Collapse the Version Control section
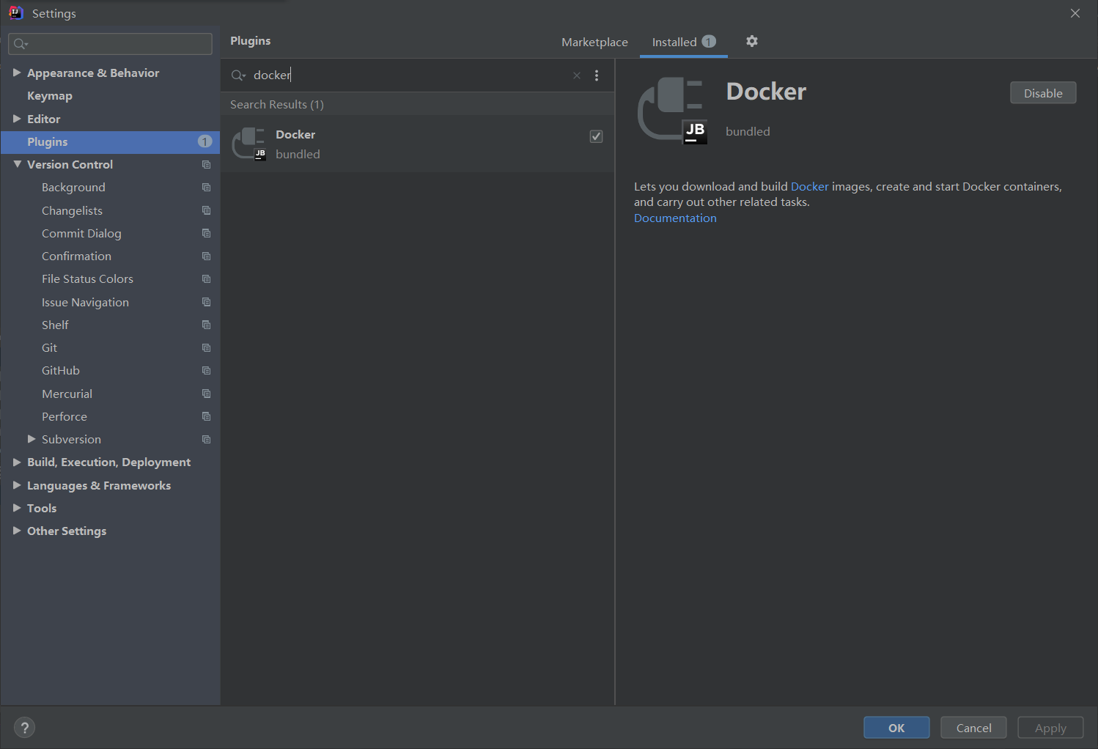The height and width of the screenshot is (749, 1098). 17,164
